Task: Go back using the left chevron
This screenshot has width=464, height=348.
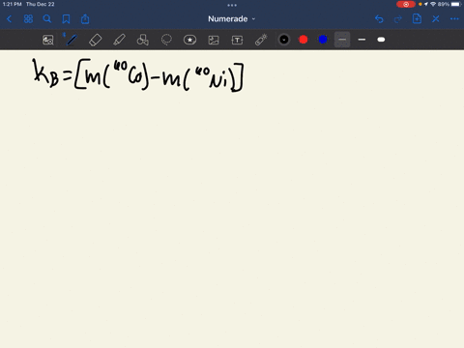Action: point(9,19)
